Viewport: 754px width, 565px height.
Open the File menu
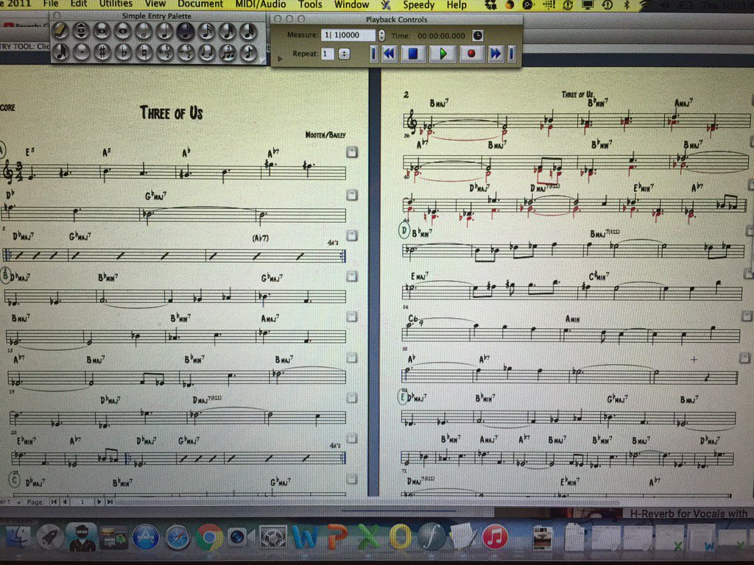click(x=50, y=4)
